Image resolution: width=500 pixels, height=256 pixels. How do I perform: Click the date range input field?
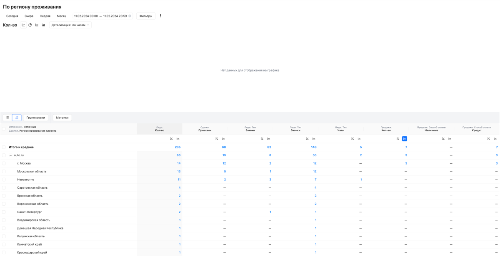point(100,16)
